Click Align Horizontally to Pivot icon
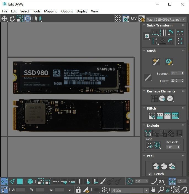 coord(155,33)
